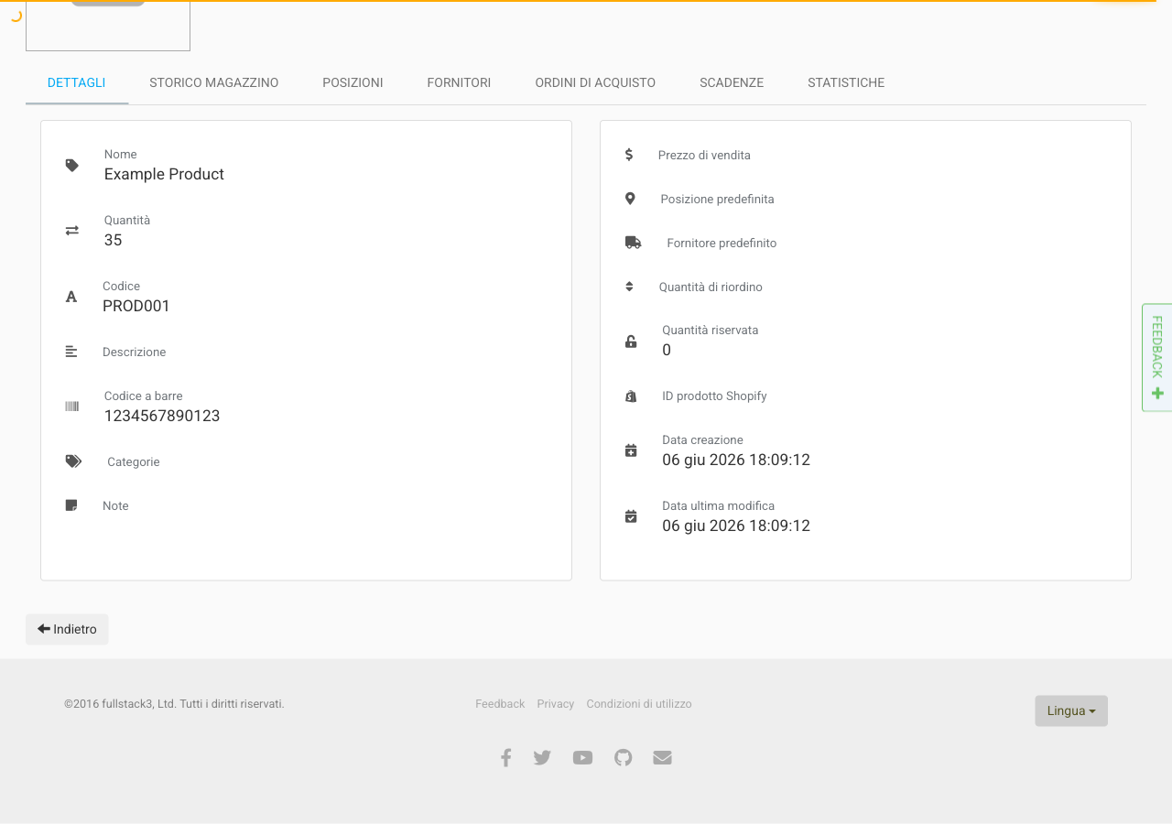
Task: Click the barcode icon beside Codice a barre
Action: 71,407
